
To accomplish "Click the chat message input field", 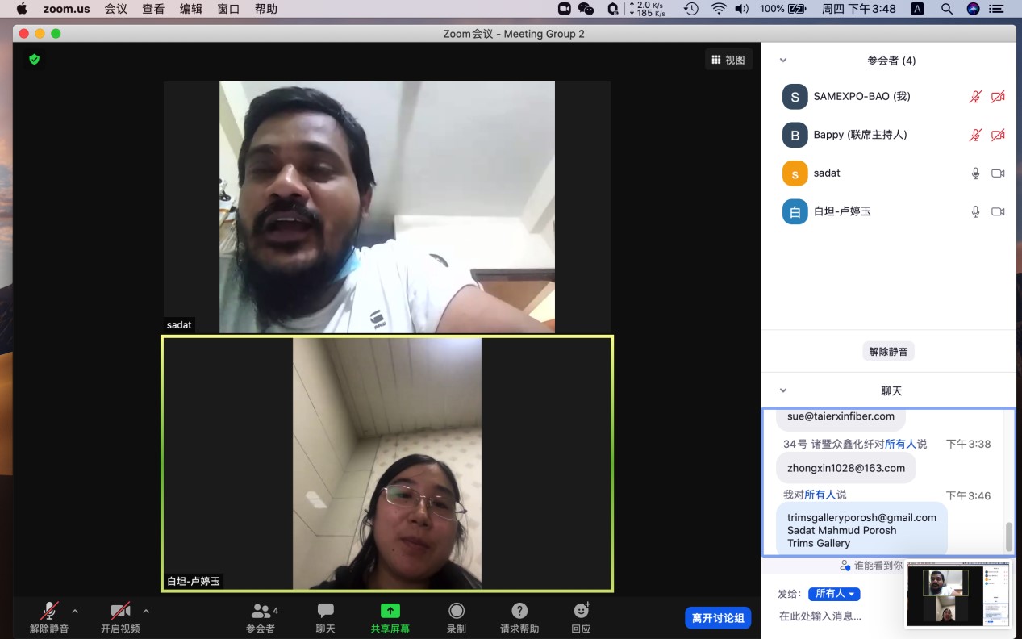I will pos(839,616).
